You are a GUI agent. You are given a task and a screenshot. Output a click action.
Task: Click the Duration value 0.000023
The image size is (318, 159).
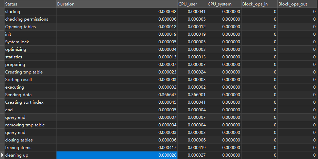[167, 72]
